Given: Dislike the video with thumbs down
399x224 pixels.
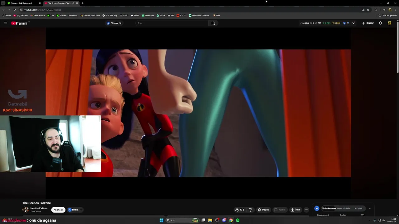Looking at the screenshot, I should click(250, 210).
